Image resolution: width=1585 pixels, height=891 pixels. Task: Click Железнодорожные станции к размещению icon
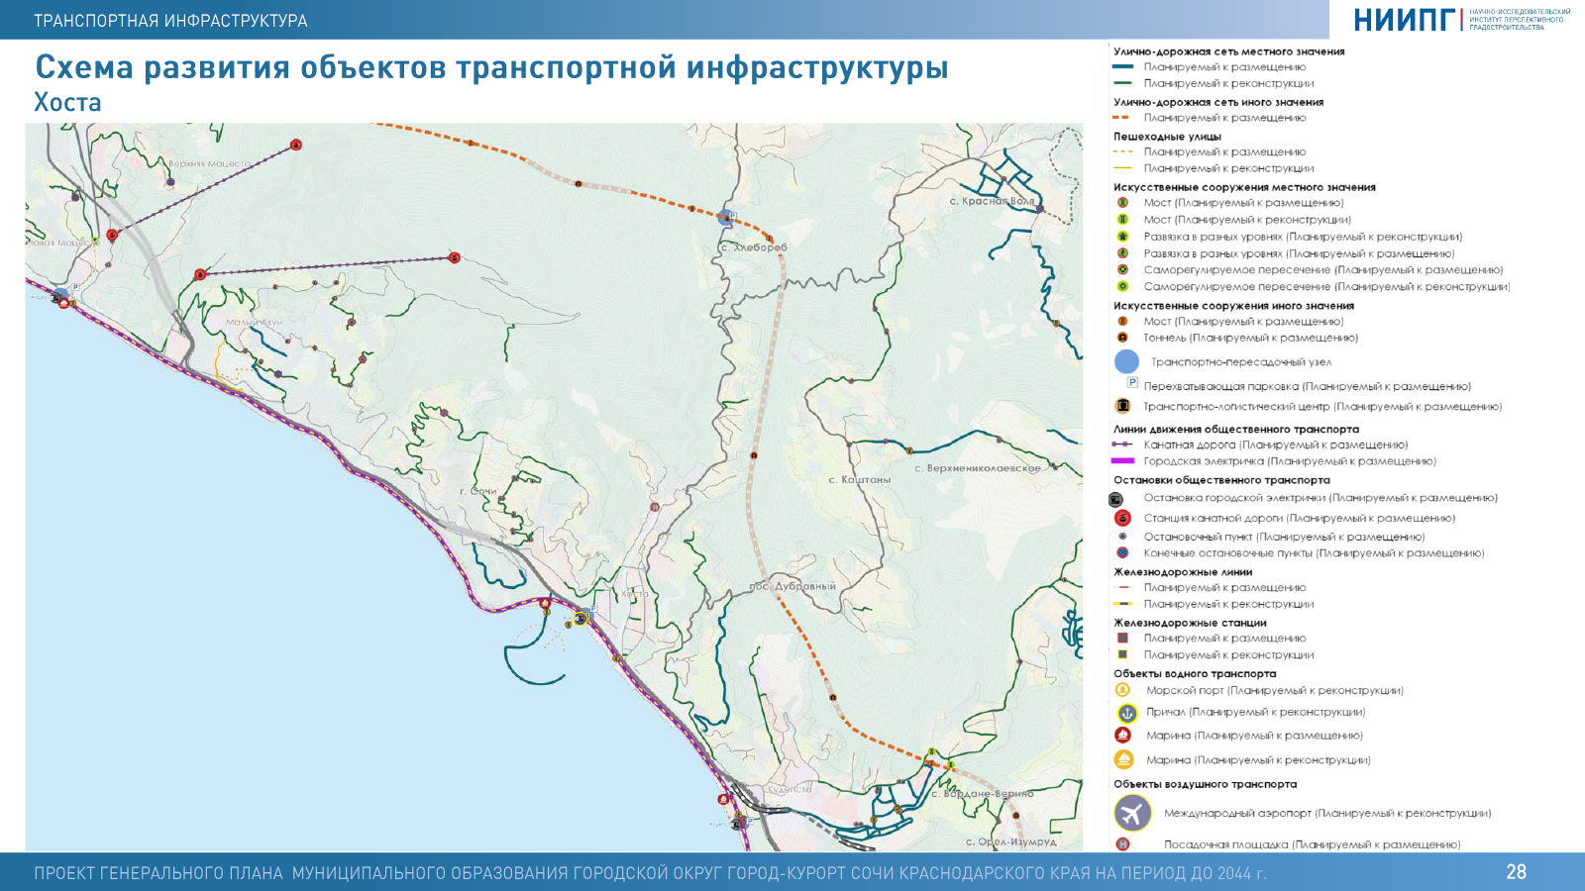point(1122,638)
